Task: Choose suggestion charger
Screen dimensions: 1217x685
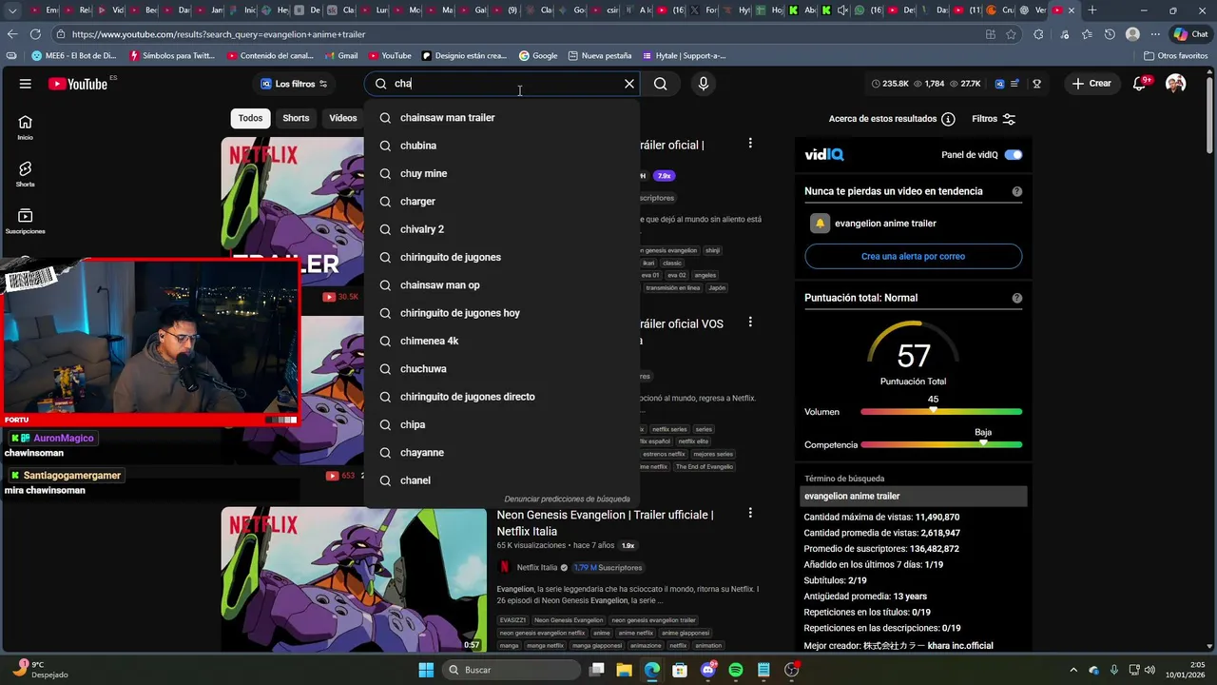Action: tap(502, 202)
